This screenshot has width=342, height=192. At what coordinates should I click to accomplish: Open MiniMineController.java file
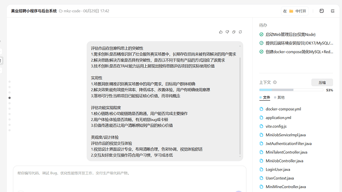click(285, 187)
